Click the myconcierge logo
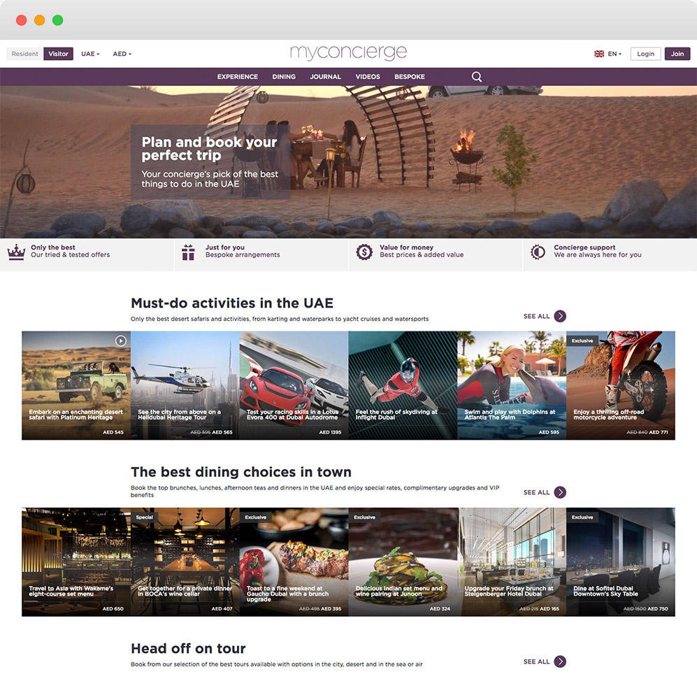The image size is (697, 674). [348, 53]
